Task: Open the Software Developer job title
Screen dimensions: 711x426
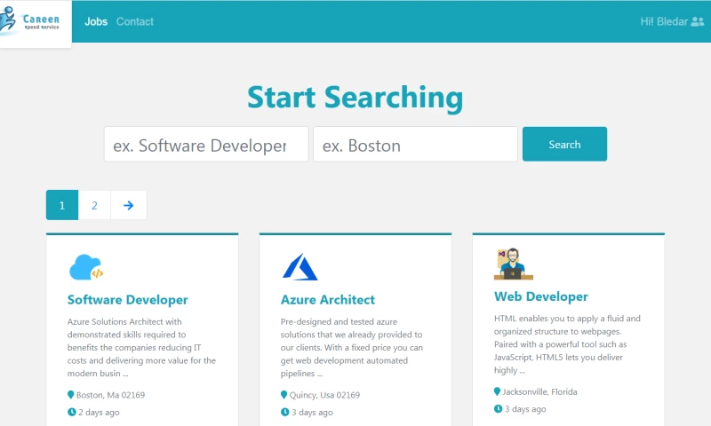Action: click(127, 300)
